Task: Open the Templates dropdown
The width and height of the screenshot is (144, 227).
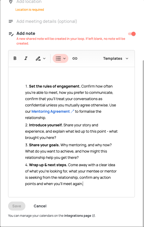Action: pos(116,58)
